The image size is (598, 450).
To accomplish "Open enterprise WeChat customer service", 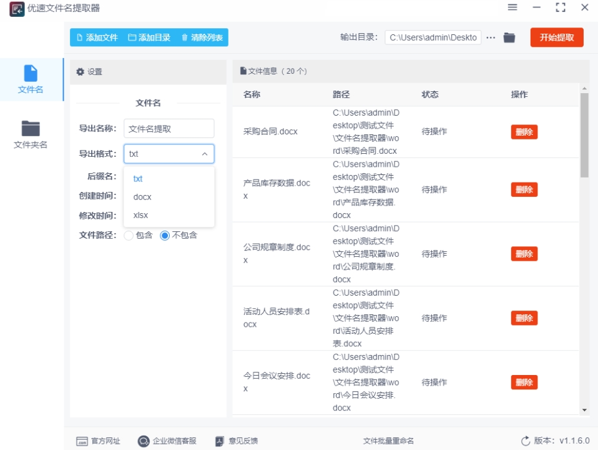I will pyautogui.click(x=167, y=441).
